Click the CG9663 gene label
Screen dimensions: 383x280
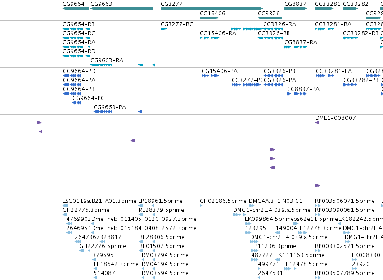click(101, 4)
